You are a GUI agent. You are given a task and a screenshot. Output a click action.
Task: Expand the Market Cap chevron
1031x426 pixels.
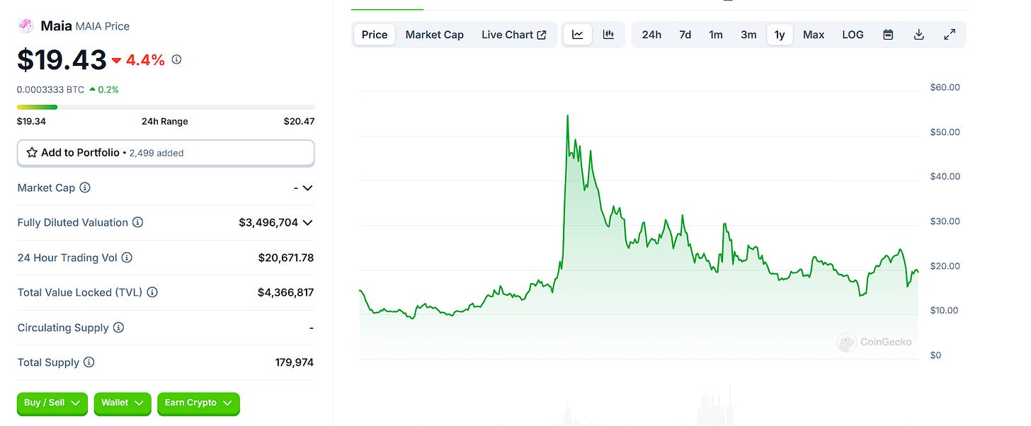307,188
